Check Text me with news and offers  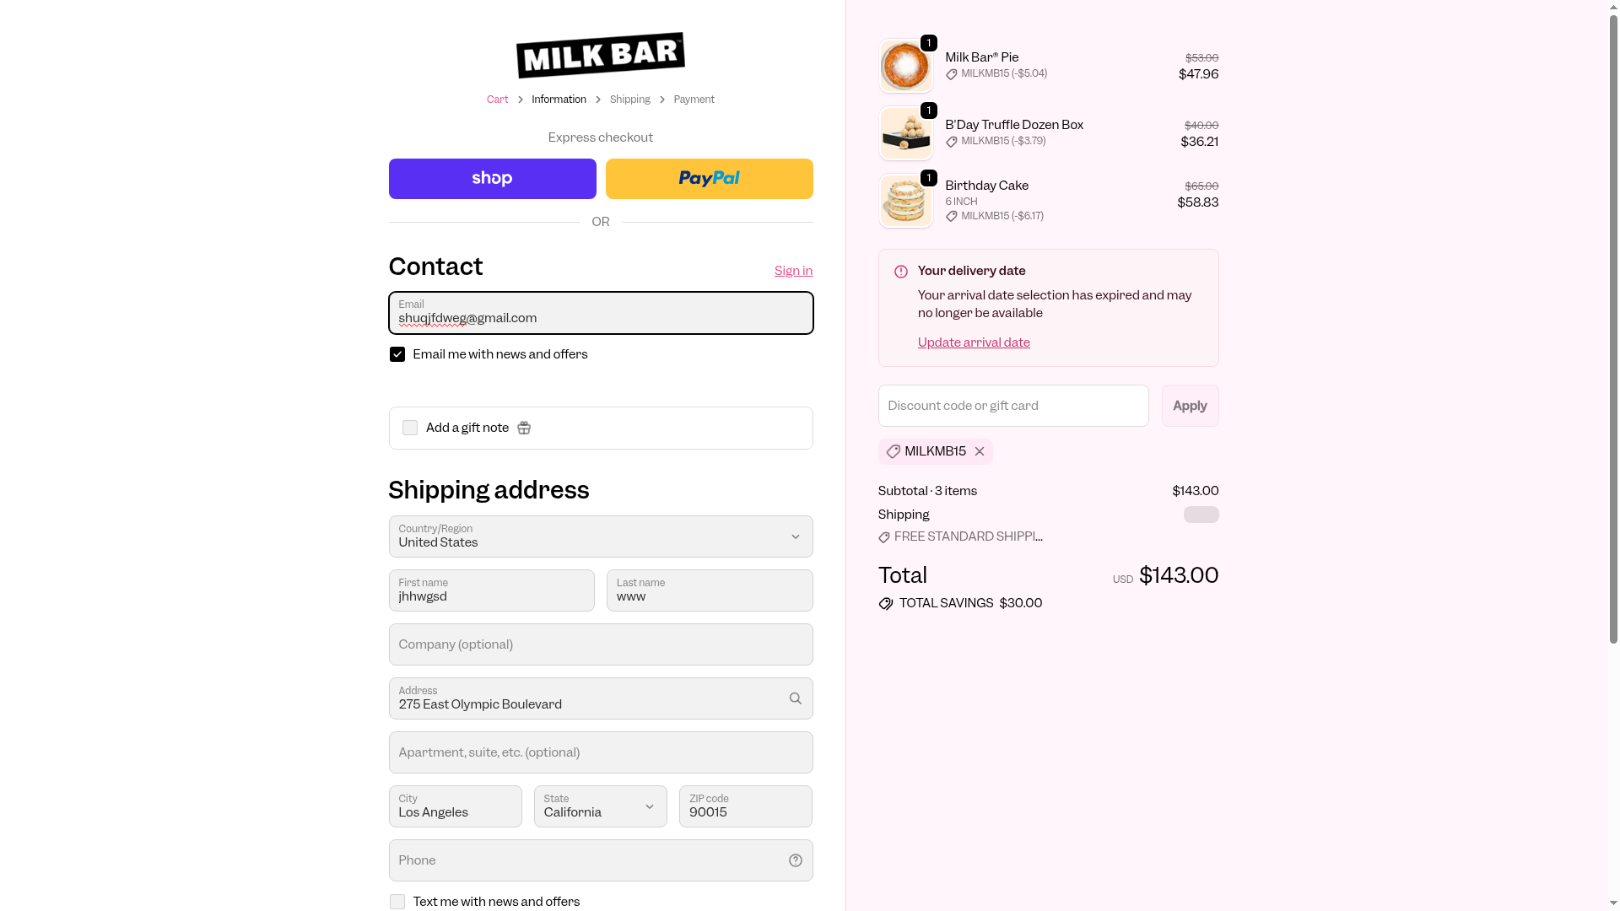point(397,902)
